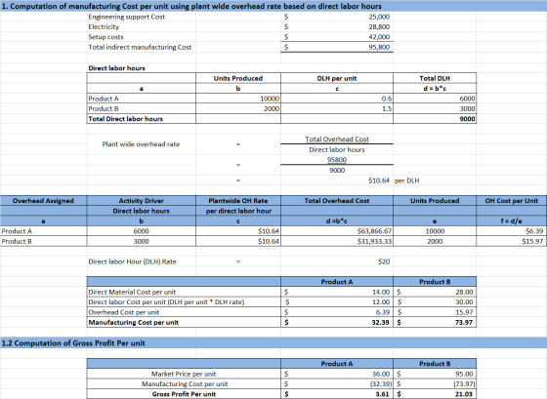
Task: Click the 'd =b*c' header in overhead table
Action: tap(337, 220)
